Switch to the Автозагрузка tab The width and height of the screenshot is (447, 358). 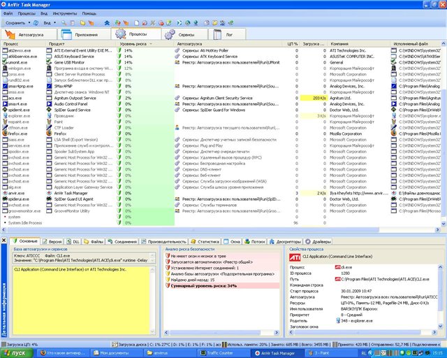pyautogui.click(x=29, y=34)
